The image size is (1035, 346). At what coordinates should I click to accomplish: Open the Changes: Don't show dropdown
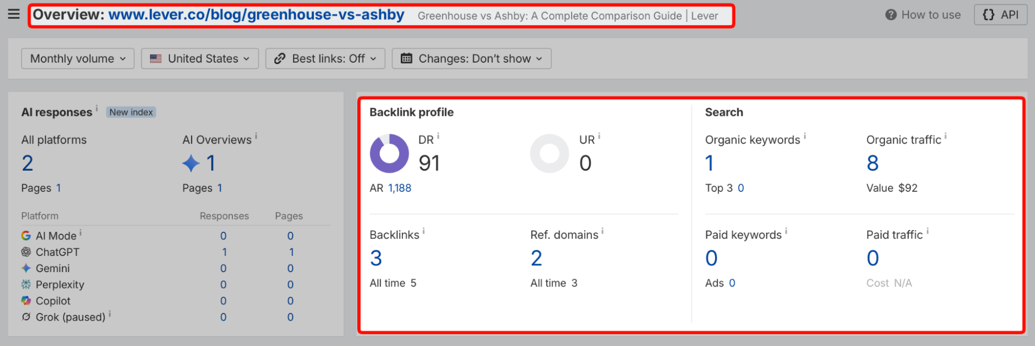tap(472, 58)
